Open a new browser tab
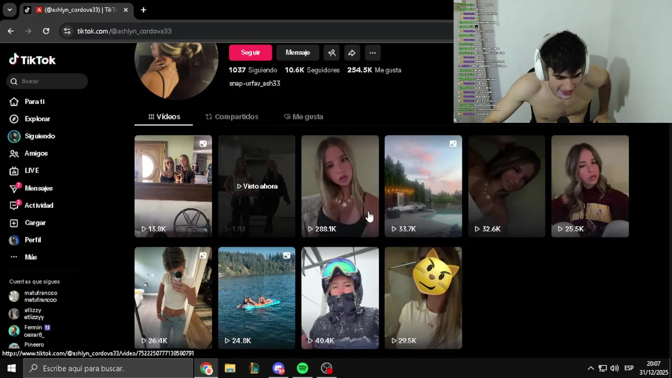This screenshot has height=378, width=672. click(143, 9)
